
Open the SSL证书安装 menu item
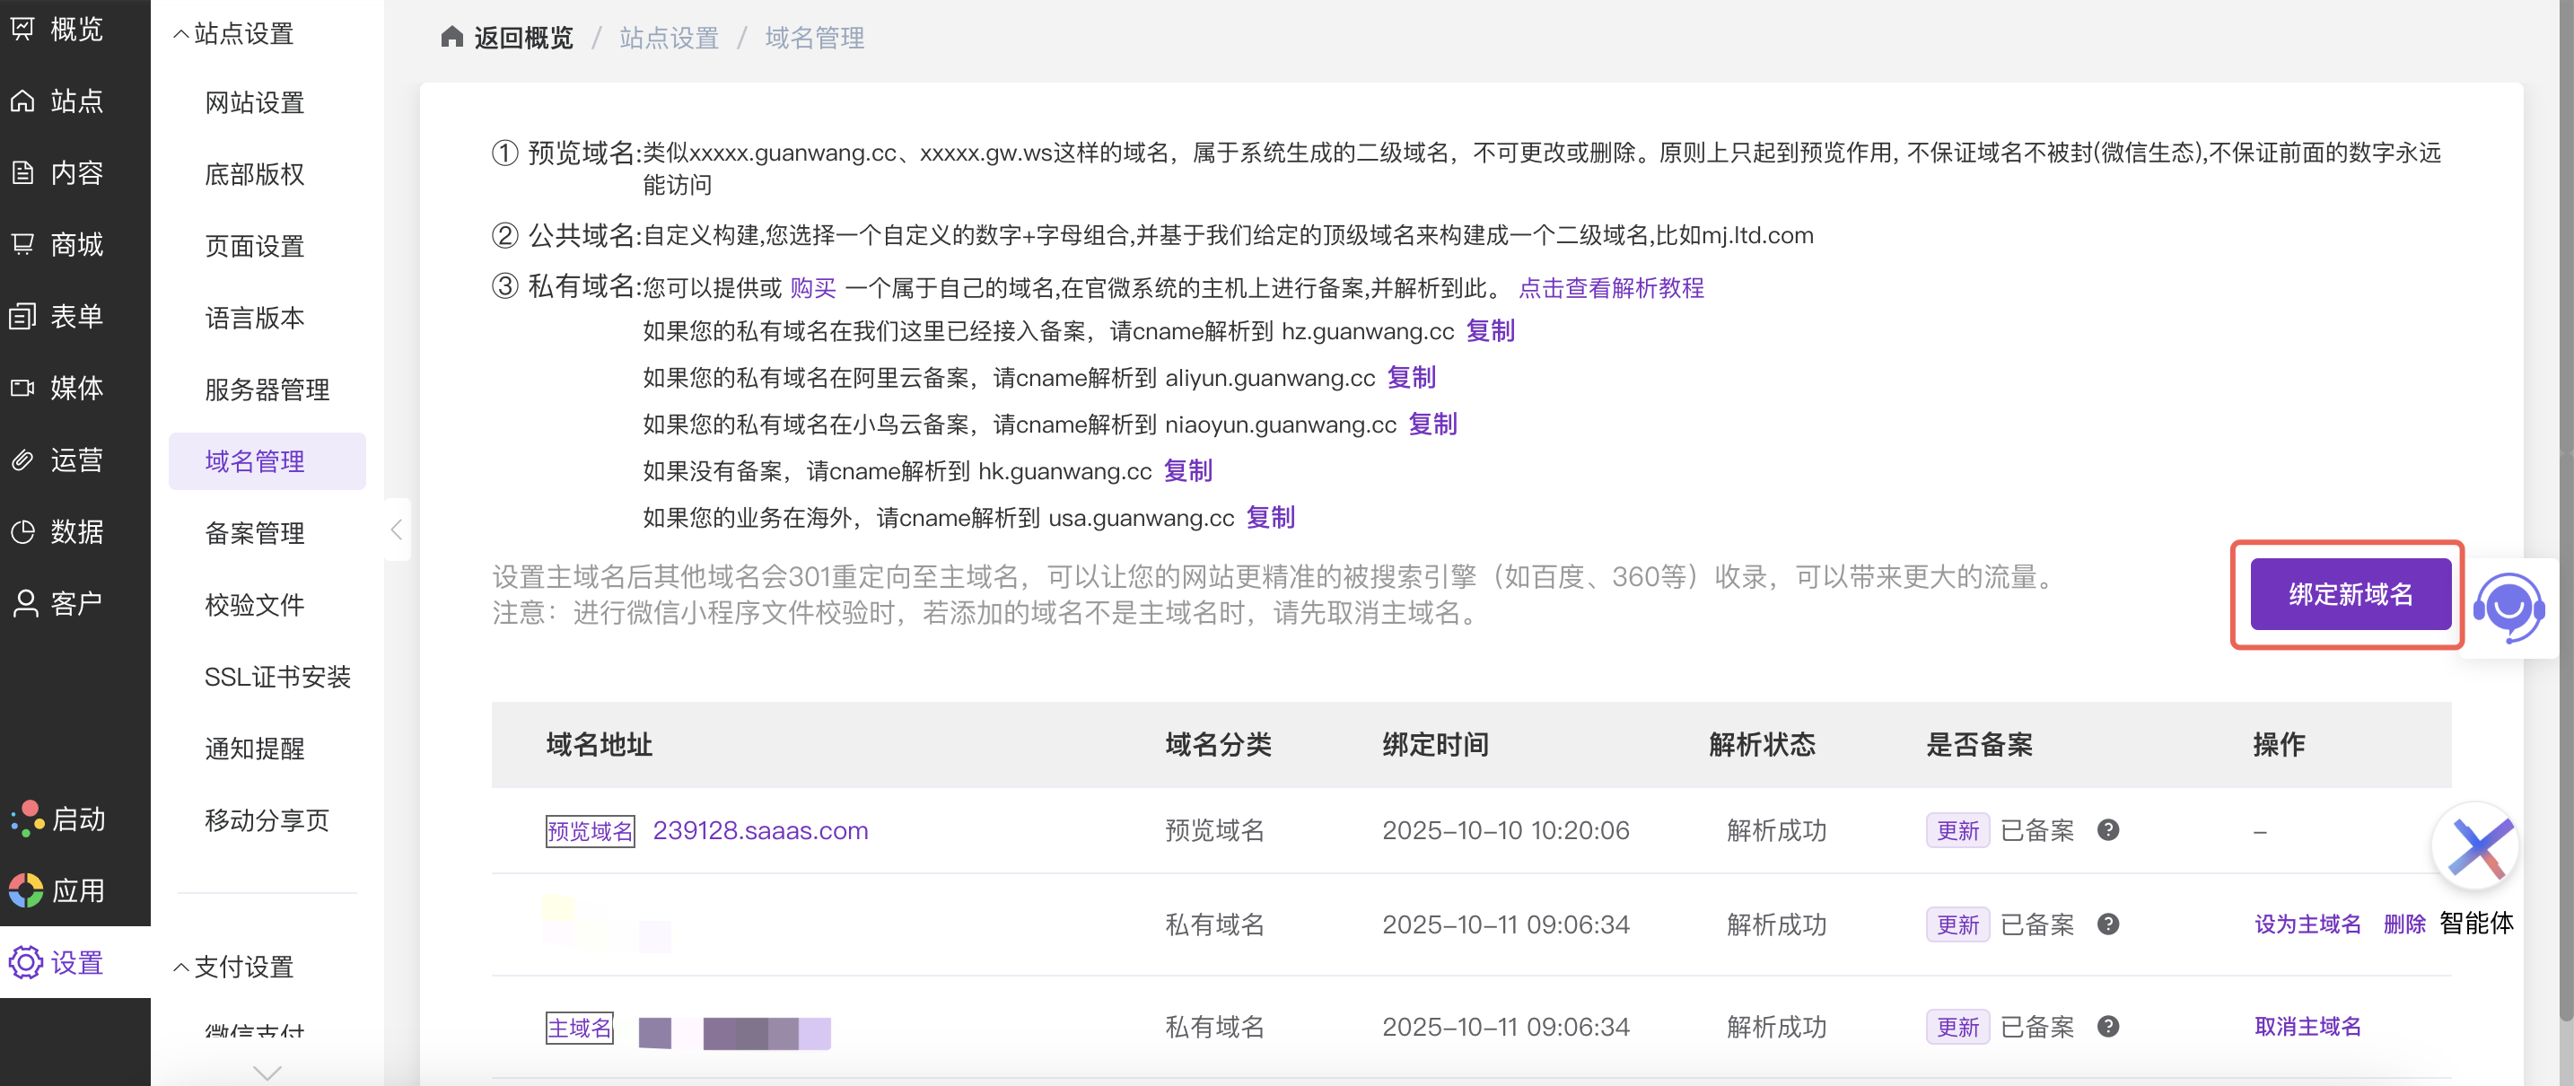coord(276,678)
